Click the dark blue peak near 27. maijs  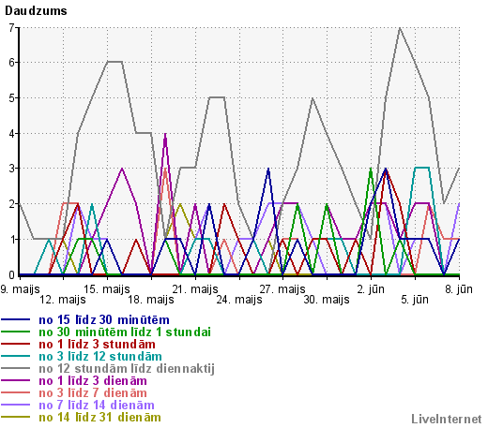coord(268,169)
